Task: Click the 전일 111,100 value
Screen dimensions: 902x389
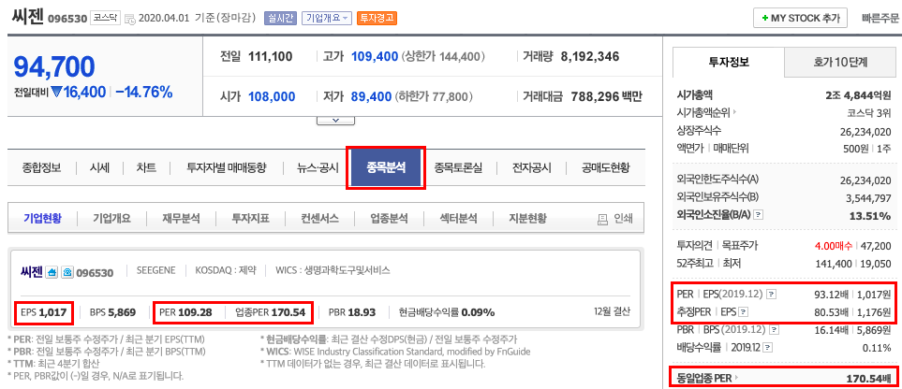Action: pos(271,56)
